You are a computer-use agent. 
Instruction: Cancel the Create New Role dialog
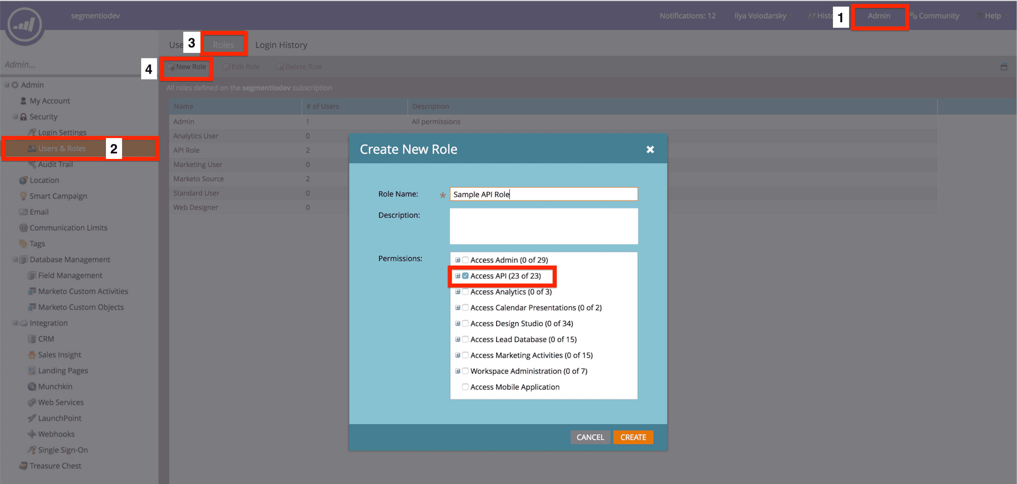pyautogui.click(x=590, y=437)
